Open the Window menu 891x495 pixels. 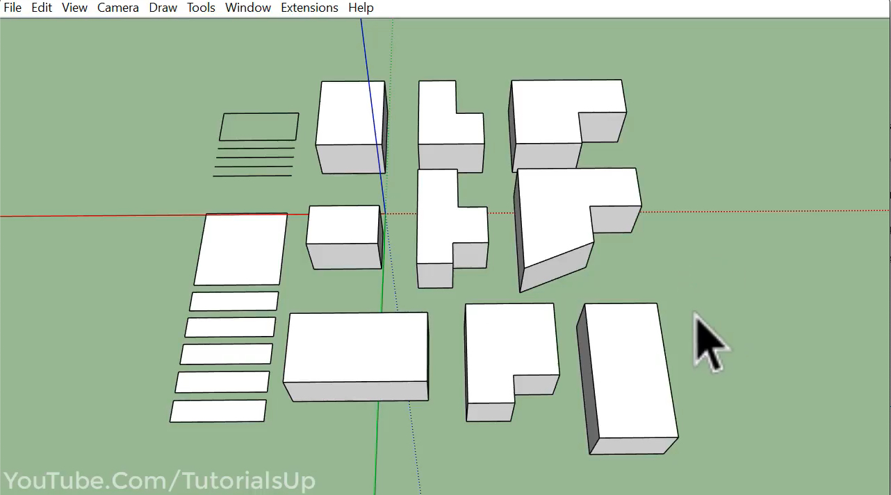pos(247,8)
